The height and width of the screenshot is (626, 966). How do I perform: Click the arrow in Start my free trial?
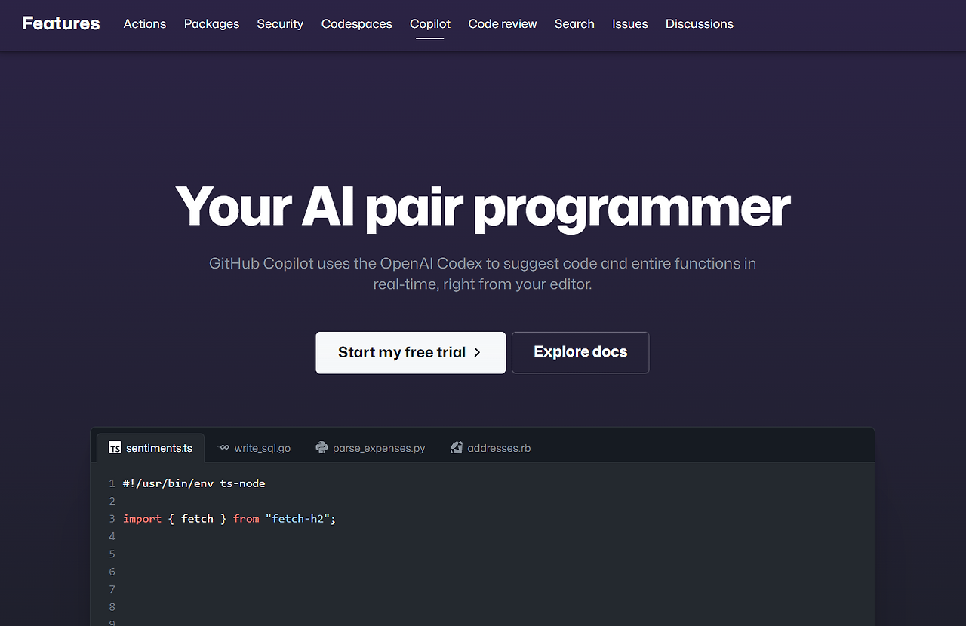tap(477, 352)
